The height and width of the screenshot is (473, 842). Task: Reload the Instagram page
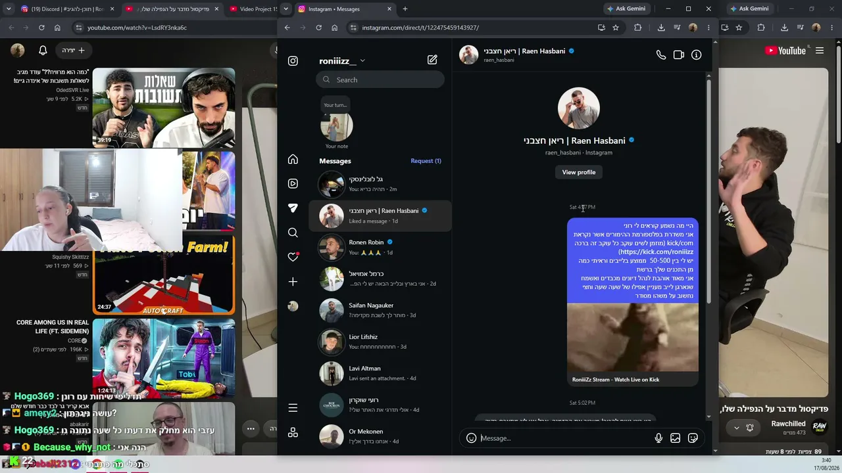coord(318,28)
